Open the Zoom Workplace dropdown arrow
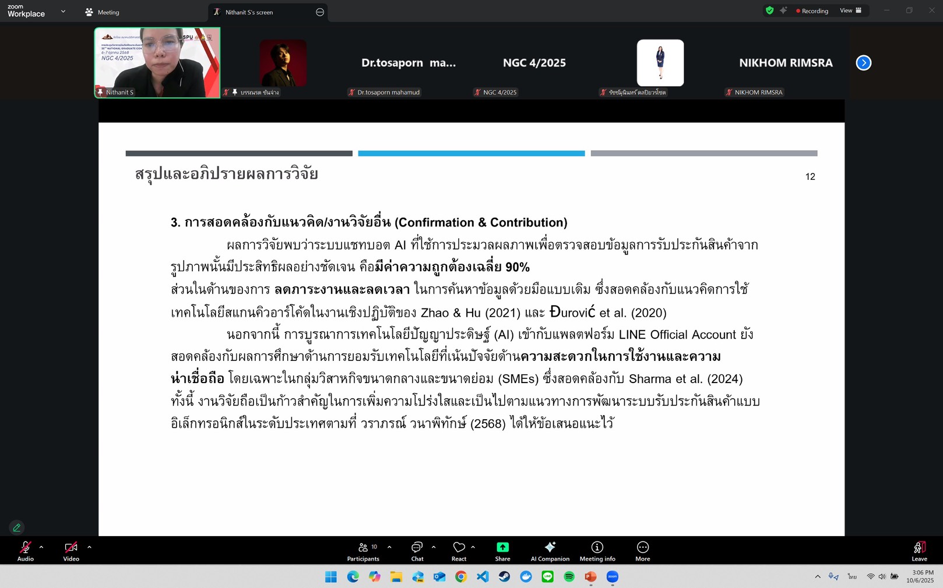943x588 pixels. tap(63, 12)
